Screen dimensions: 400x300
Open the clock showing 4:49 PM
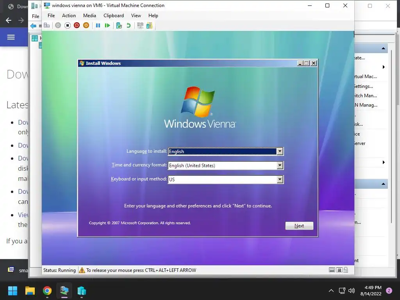(x=371, y=291)
